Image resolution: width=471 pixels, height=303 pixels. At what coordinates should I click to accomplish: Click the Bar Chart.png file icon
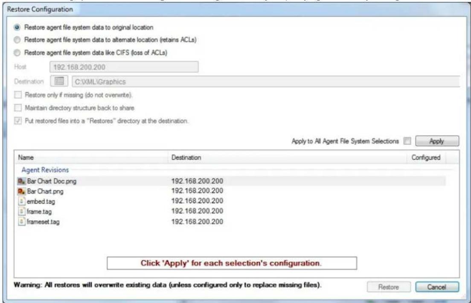(22, 191)
